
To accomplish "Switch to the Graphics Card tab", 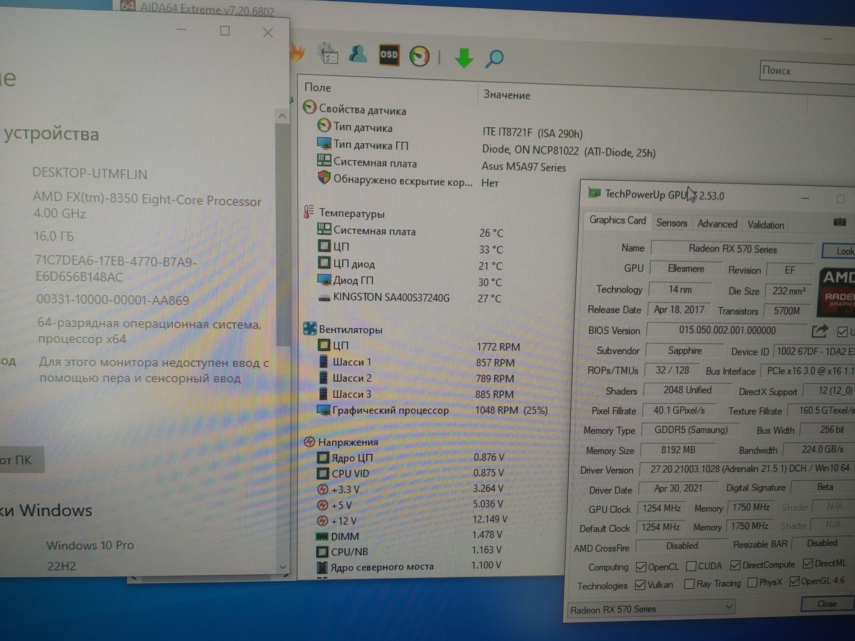I will pos(618,220).
